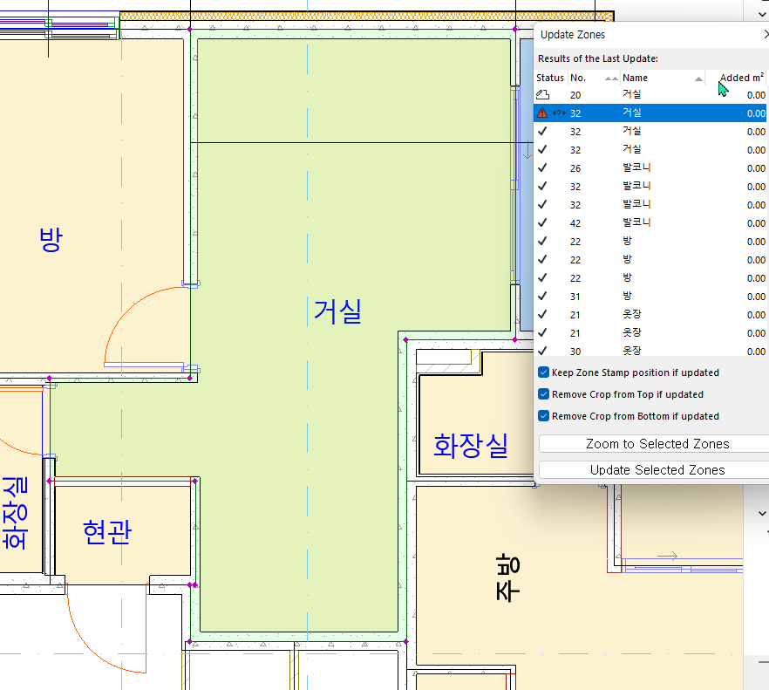The height and width of the screenshot is (690, 769).
Task: Click the double sort arrows in the No. column header
Action: tap(610, 79)
